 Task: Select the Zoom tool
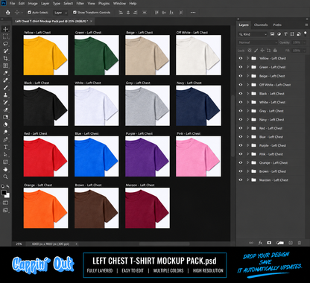tap(5, 177)
